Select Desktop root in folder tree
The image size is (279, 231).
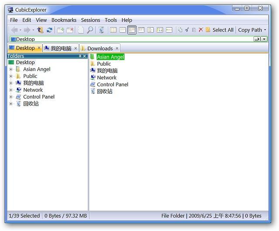tap(25, 62)
